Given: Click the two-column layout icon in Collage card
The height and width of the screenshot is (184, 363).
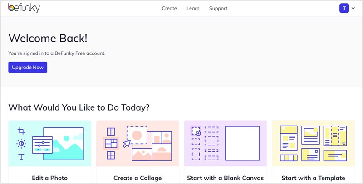Looking at the screenshot, I should (x=111, y=131).
